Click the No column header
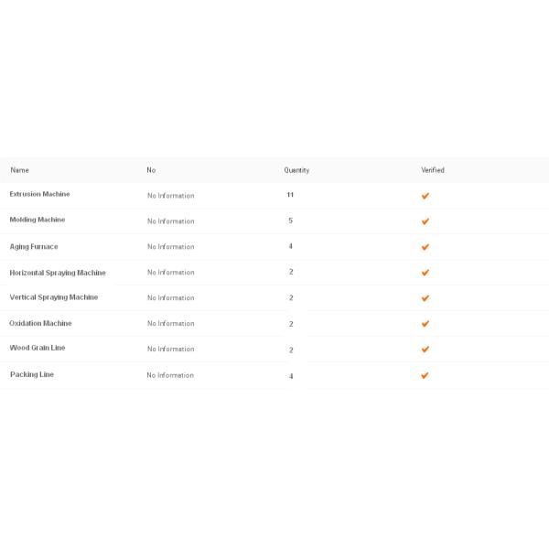 pos(151,170)
